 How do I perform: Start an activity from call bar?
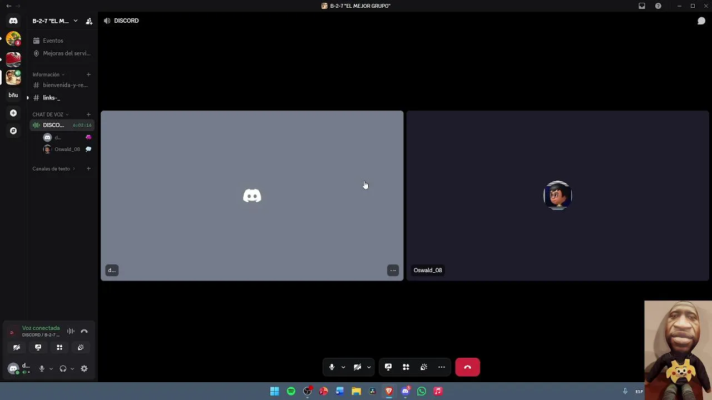(406, 367)
